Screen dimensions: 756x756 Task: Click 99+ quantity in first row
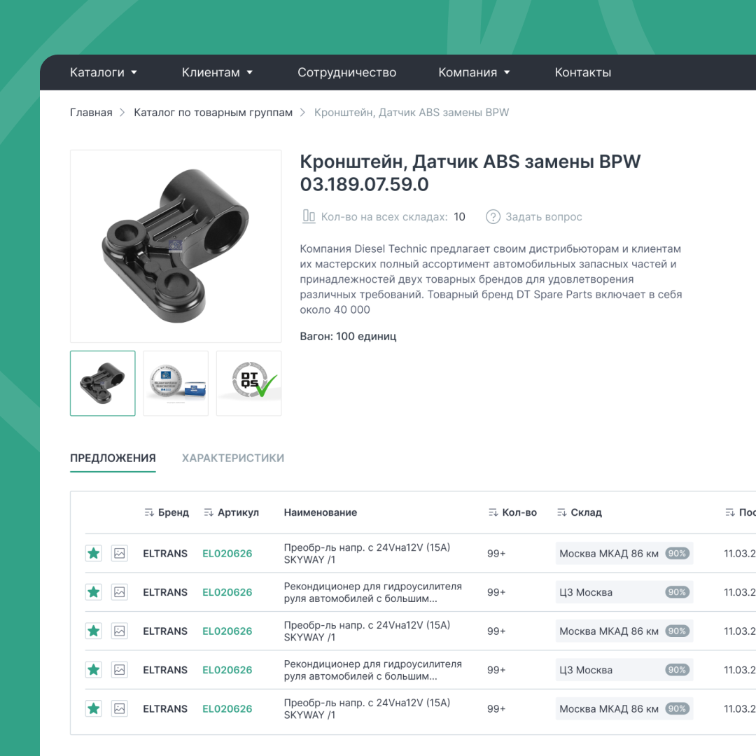[496, 554]
